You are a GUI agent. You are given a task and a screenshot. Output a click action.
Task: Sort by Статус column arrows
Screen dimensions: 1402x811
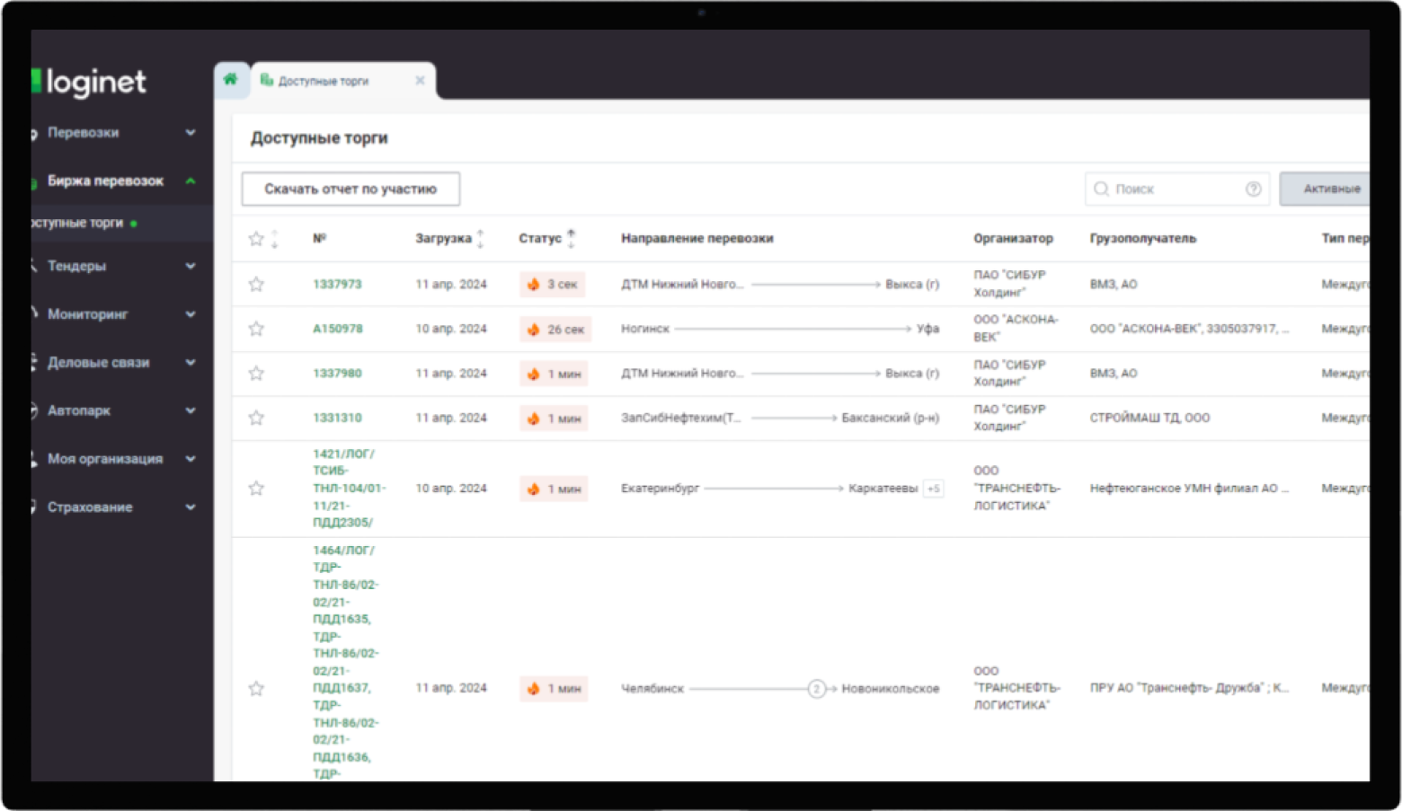[571, 238]
